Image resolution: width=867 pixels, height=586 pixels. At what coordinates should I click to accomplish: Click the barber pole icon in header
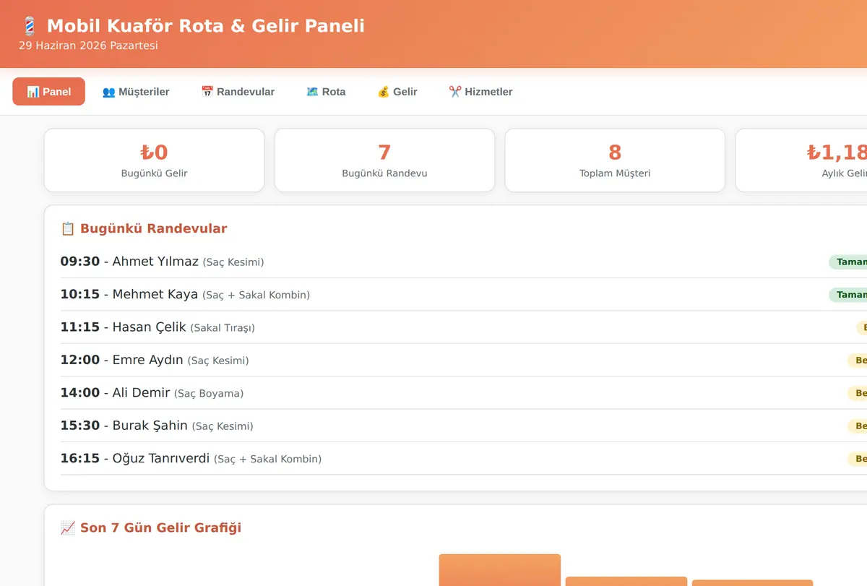29,26
